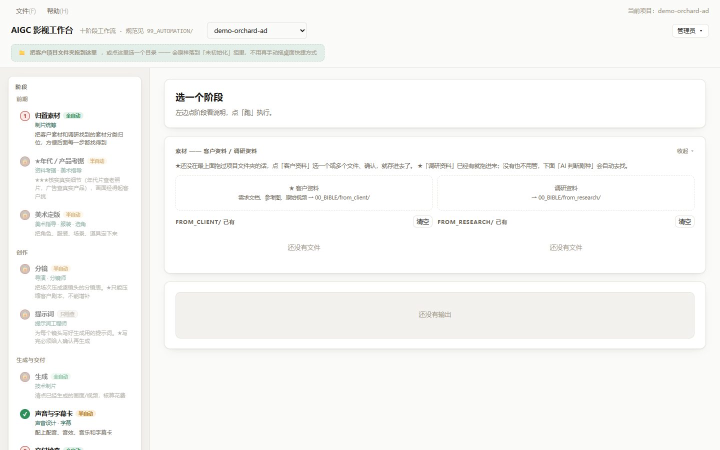Viewport: 720px width, 450px height.
Task: Click the lock icon beside 美术定版
Action: click(x=25, y=215)
